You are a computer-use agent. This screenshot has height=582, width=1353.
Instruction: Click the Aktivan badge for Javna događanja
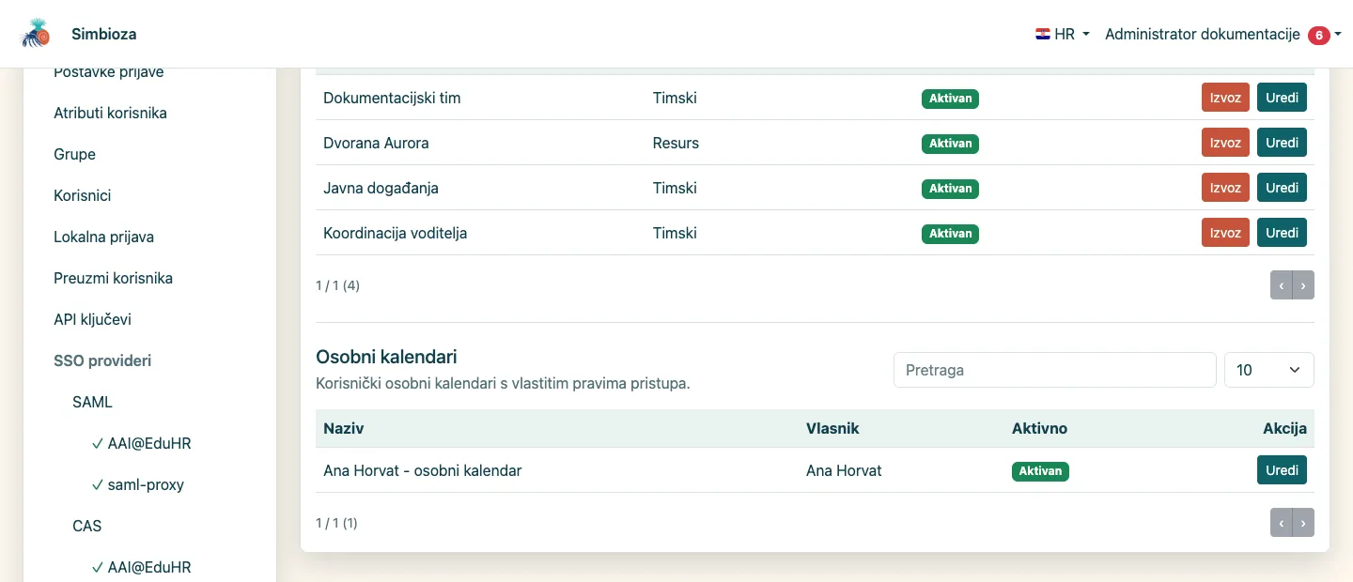coord(950,189)
